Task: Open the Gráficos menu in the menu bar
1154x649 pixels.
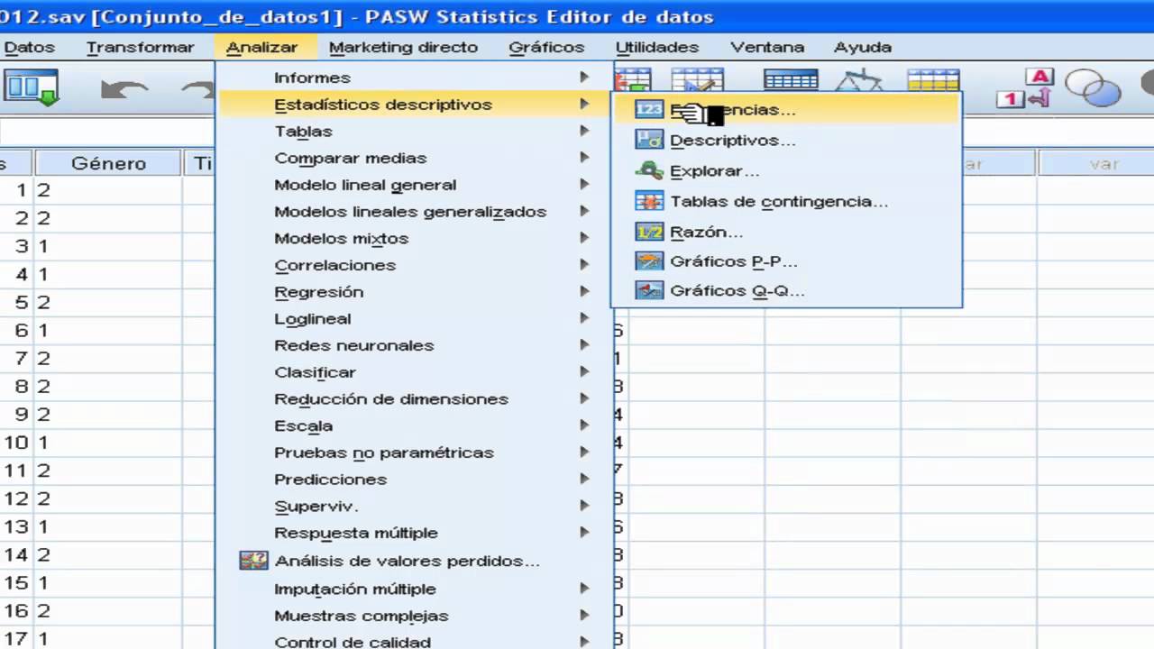Action: coord(546,47)
